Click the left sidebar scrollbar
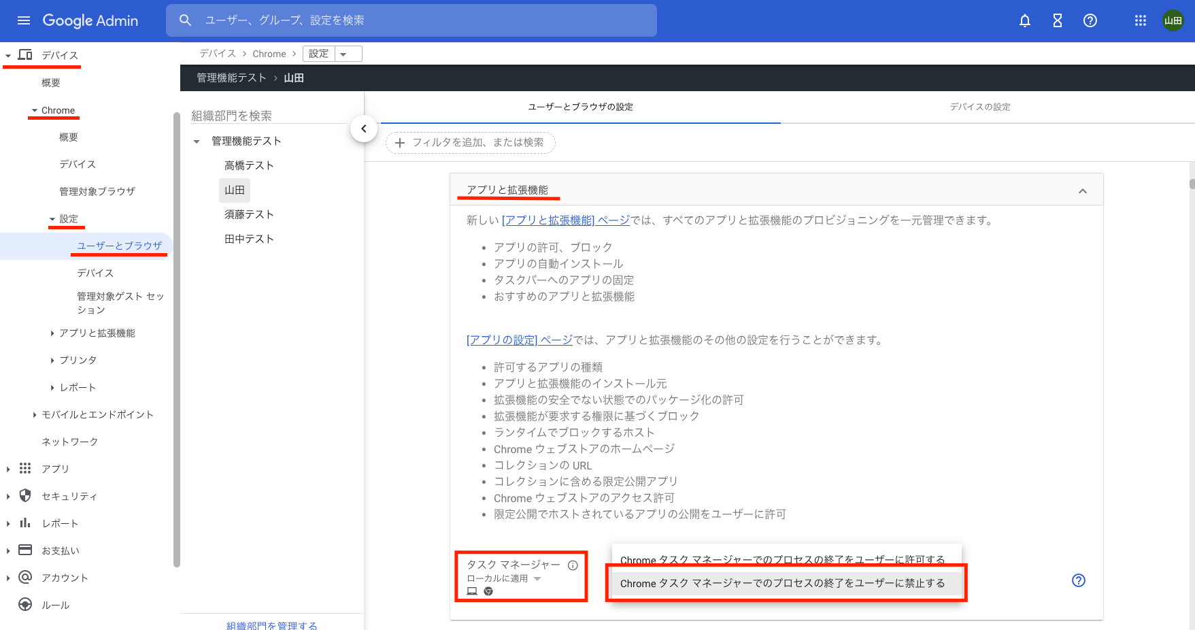Image resolution: width=1195 pixels, height=630 pixels. click(177, 339)
